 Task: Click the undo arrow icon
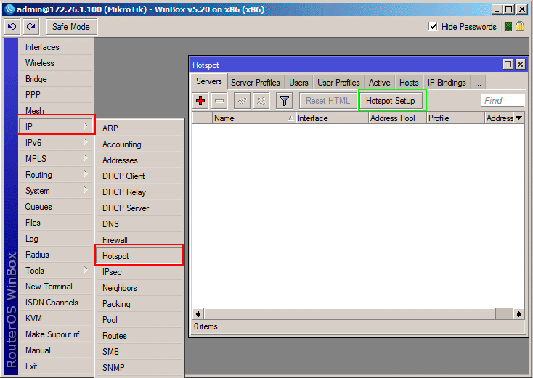click(12, 27)
